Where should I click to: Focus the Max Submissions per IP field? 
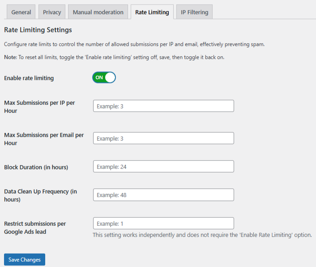coord(163,106)
